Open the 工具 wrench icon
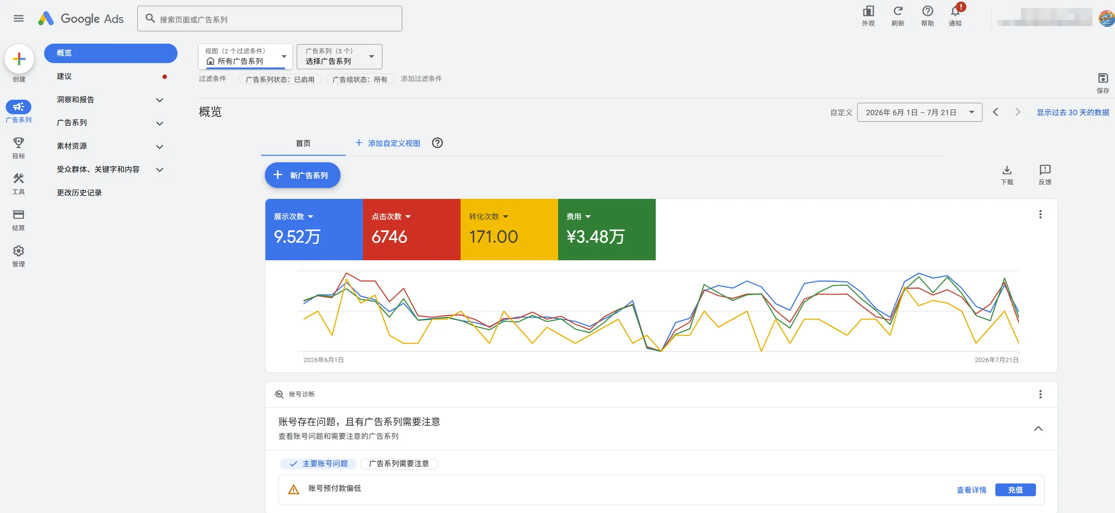The width and height of the screenshot is (1115, 513). coord(19,179)
